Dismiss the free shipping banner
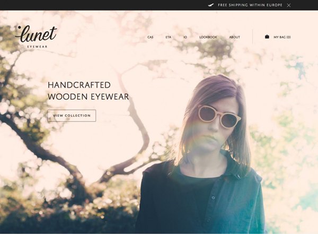 click(289, 5)
